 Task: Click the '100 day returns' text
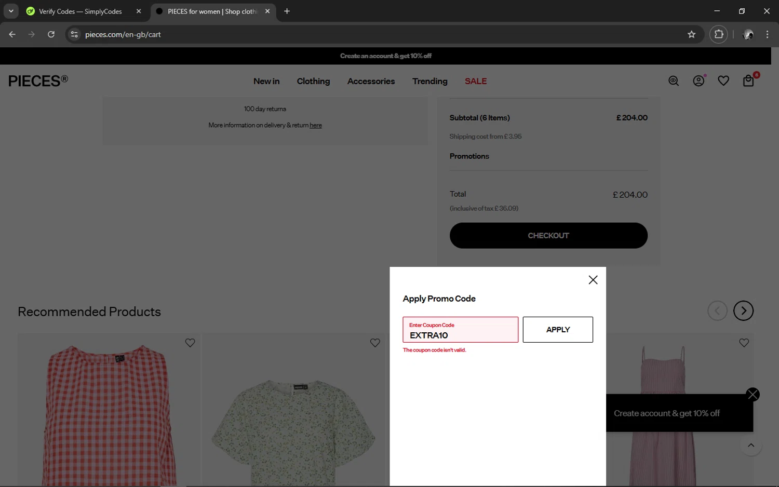pyautogui.click(x=265, y=109)
